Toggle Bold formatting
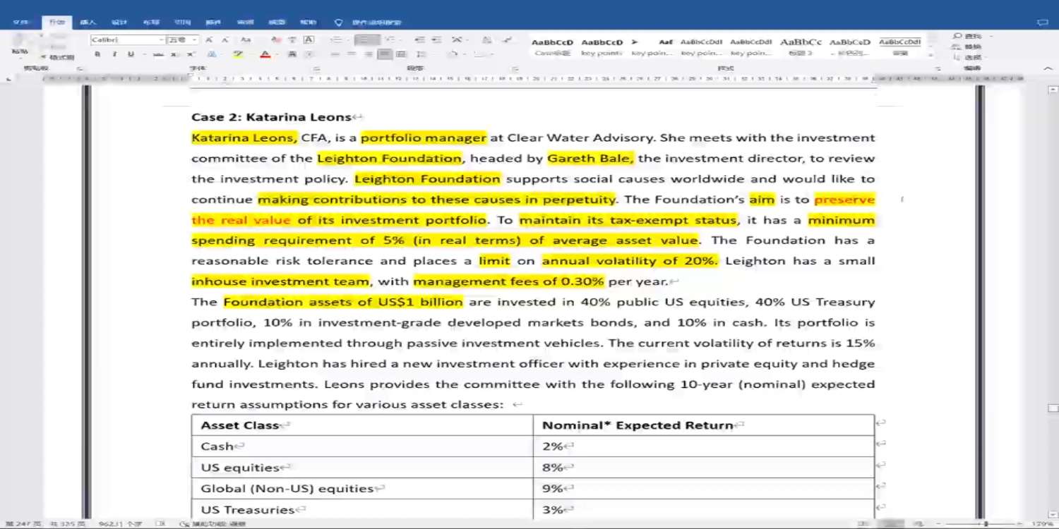The width and height of the screenshot is (1059, 529). point(97,54)
